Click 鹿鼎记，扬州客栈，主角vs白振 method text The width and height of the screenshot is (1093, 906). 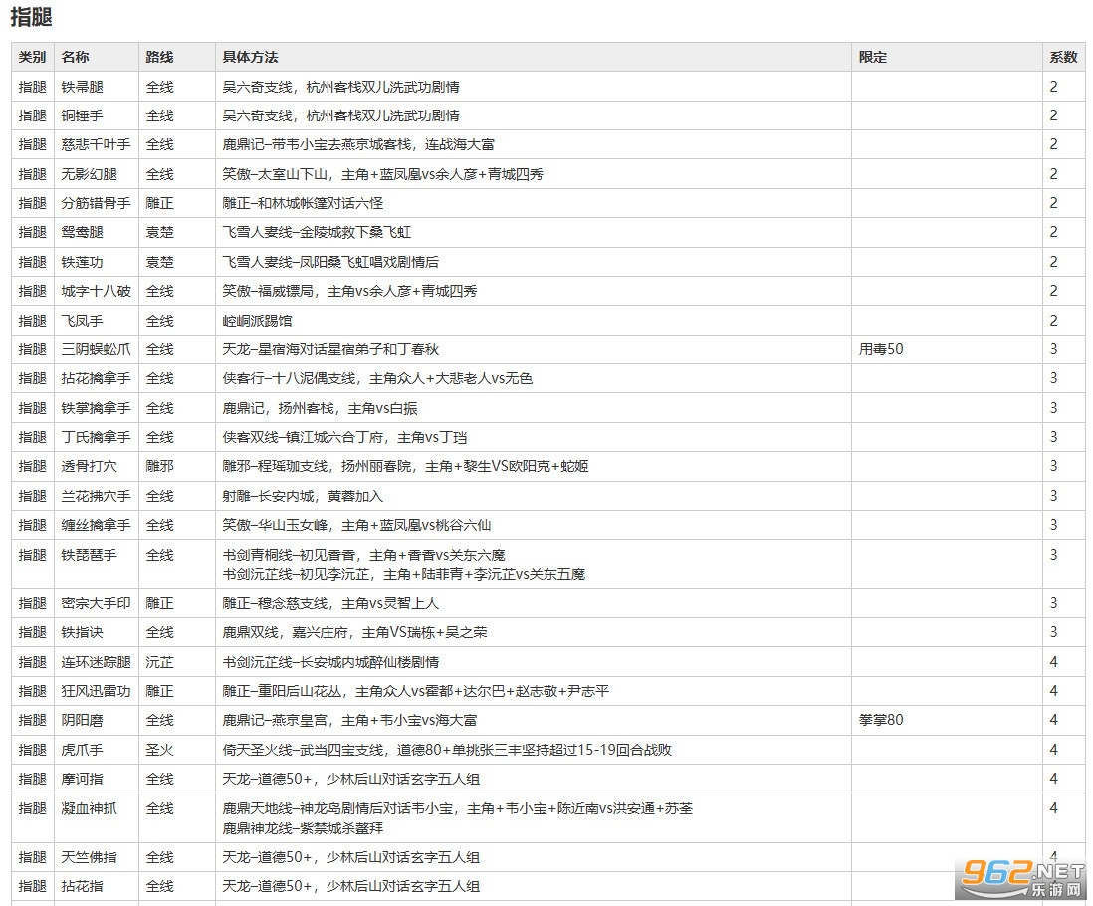point(320,408)
